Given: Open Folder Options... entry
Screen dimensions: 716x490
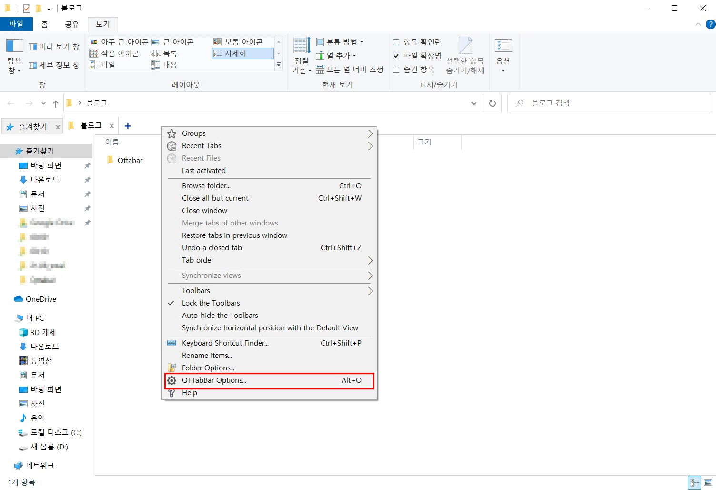Looking at the screenshot, I should pos(270,368).
